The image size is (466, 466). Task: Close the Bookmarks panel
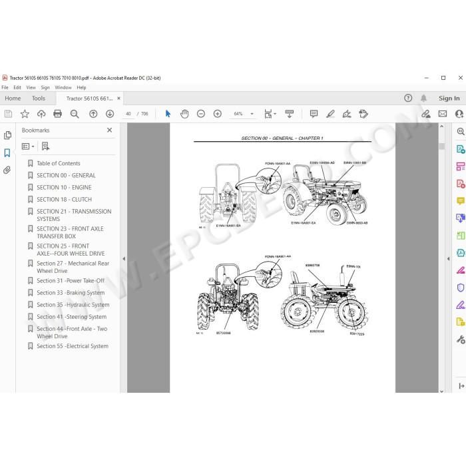tap(109, 130)
